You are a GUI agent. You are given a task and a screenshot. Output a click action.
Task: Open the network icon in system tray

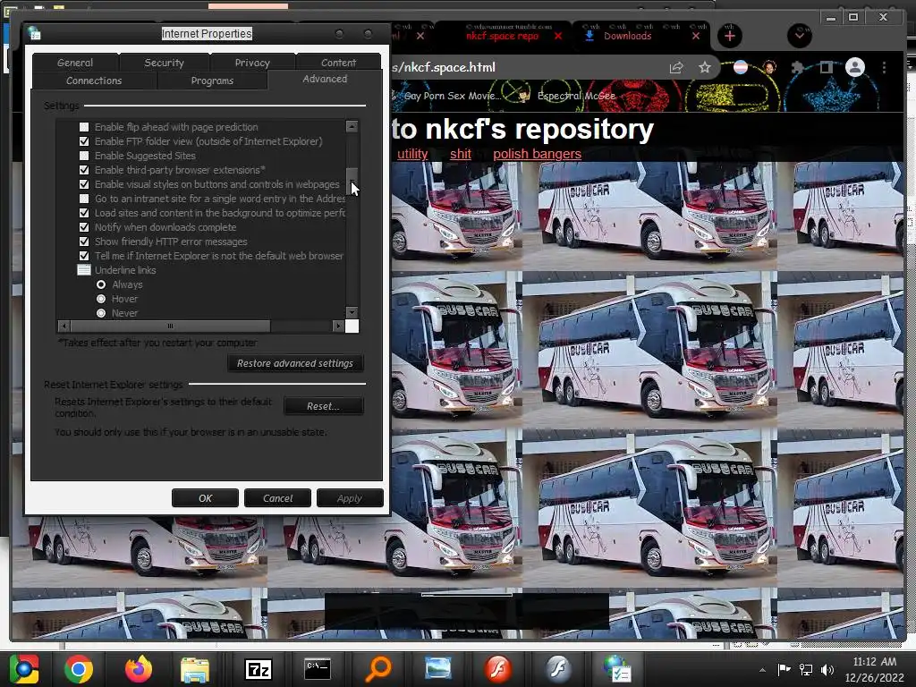pos(806,669)
